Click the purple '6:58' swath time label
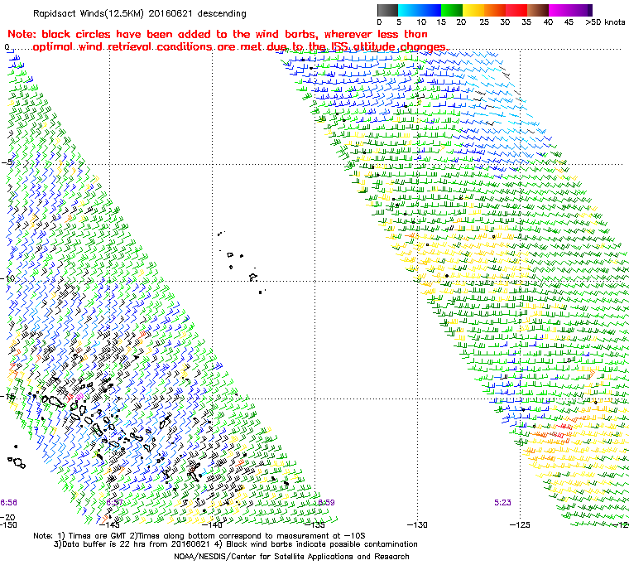 8,502
